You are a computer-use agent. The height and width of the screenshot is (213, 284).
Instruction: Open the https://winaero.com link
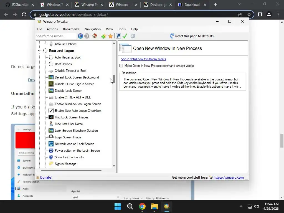229,177
